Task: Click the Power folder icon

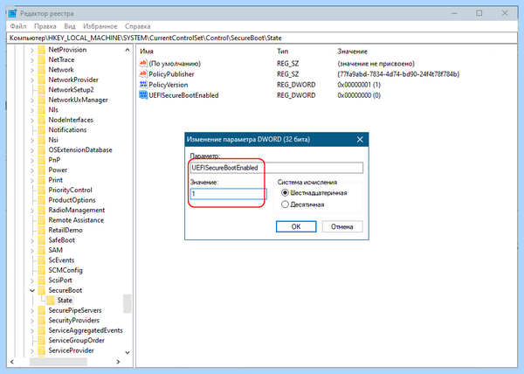Action: point(41,170)
